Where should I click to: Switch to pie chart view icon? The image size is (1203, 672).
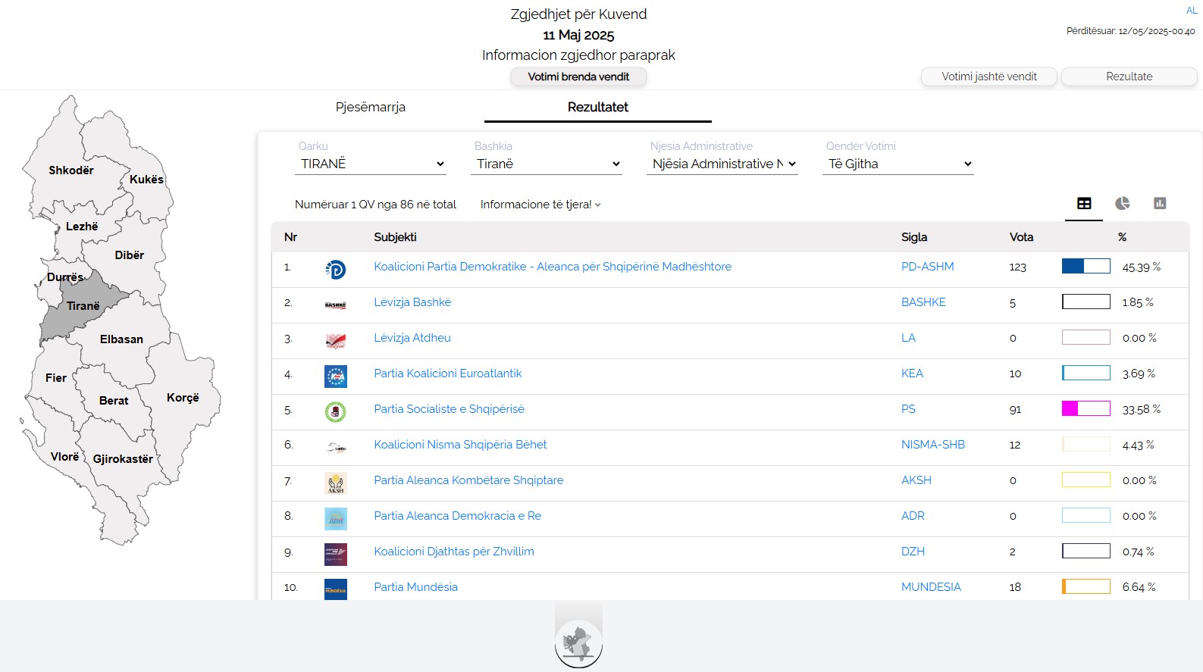pos(1122,203)
